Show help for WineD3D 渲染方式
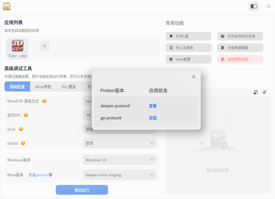The width and height of the screenshot is (275, 199). (x=44, y=101)
